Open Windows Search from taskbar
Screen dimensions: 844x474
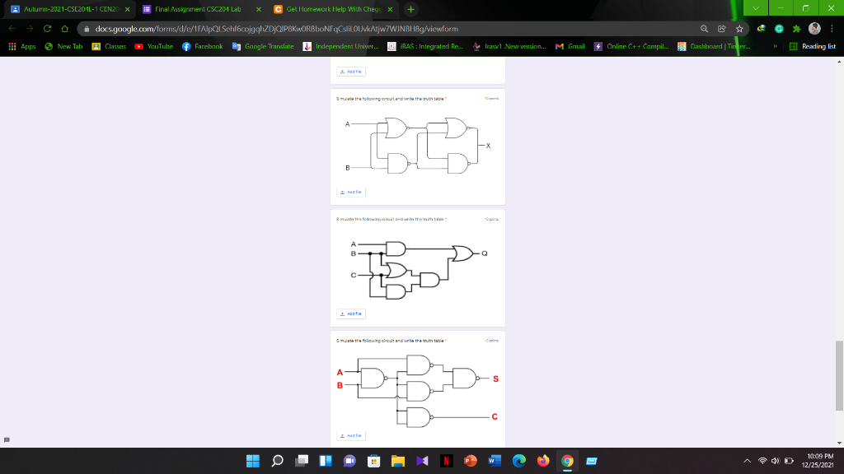pos(277,461)
